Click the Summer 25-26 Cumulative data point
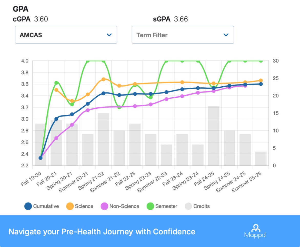Image resolution: width=300 pixels, height=247 pixels. tap(261, 84)
